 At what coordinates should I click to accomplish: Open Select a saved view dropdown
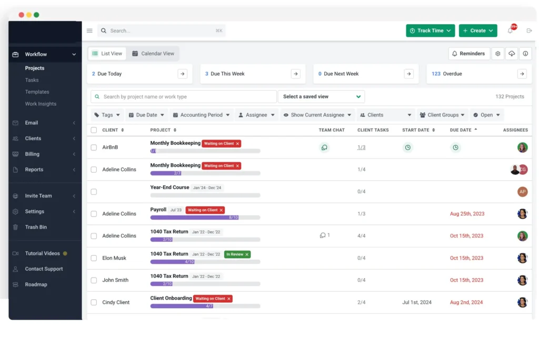(x=321, y=97)
